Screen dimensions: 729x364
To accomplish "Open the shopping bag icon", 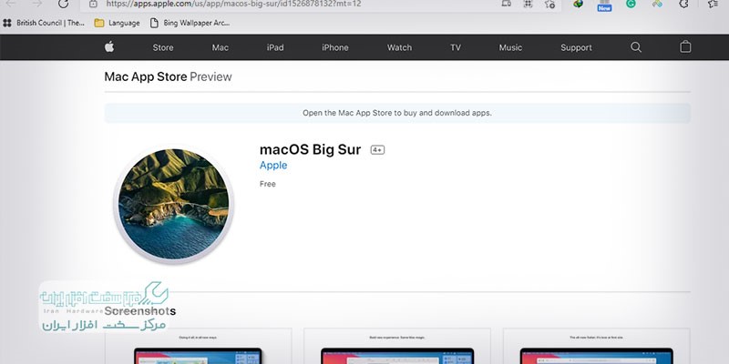I will 685,46.
